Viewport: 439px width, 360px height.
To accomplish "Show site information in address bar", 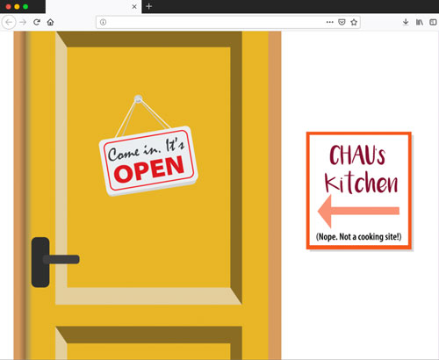I will pyautogui.click(x=103, y=22).
